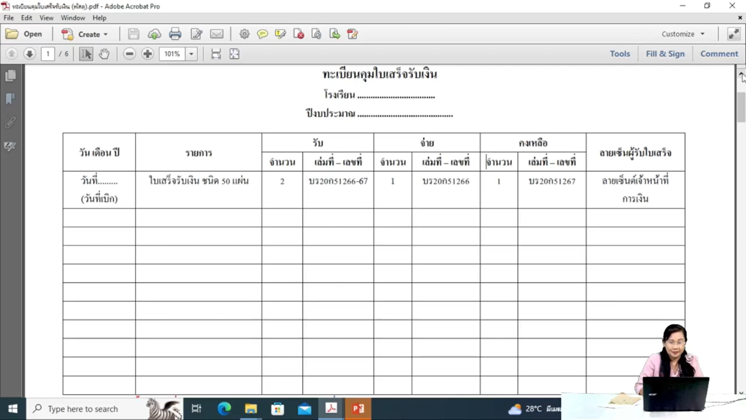Click the Save floppy disk icon
This screenshot has height=420, width=746.
134,34
